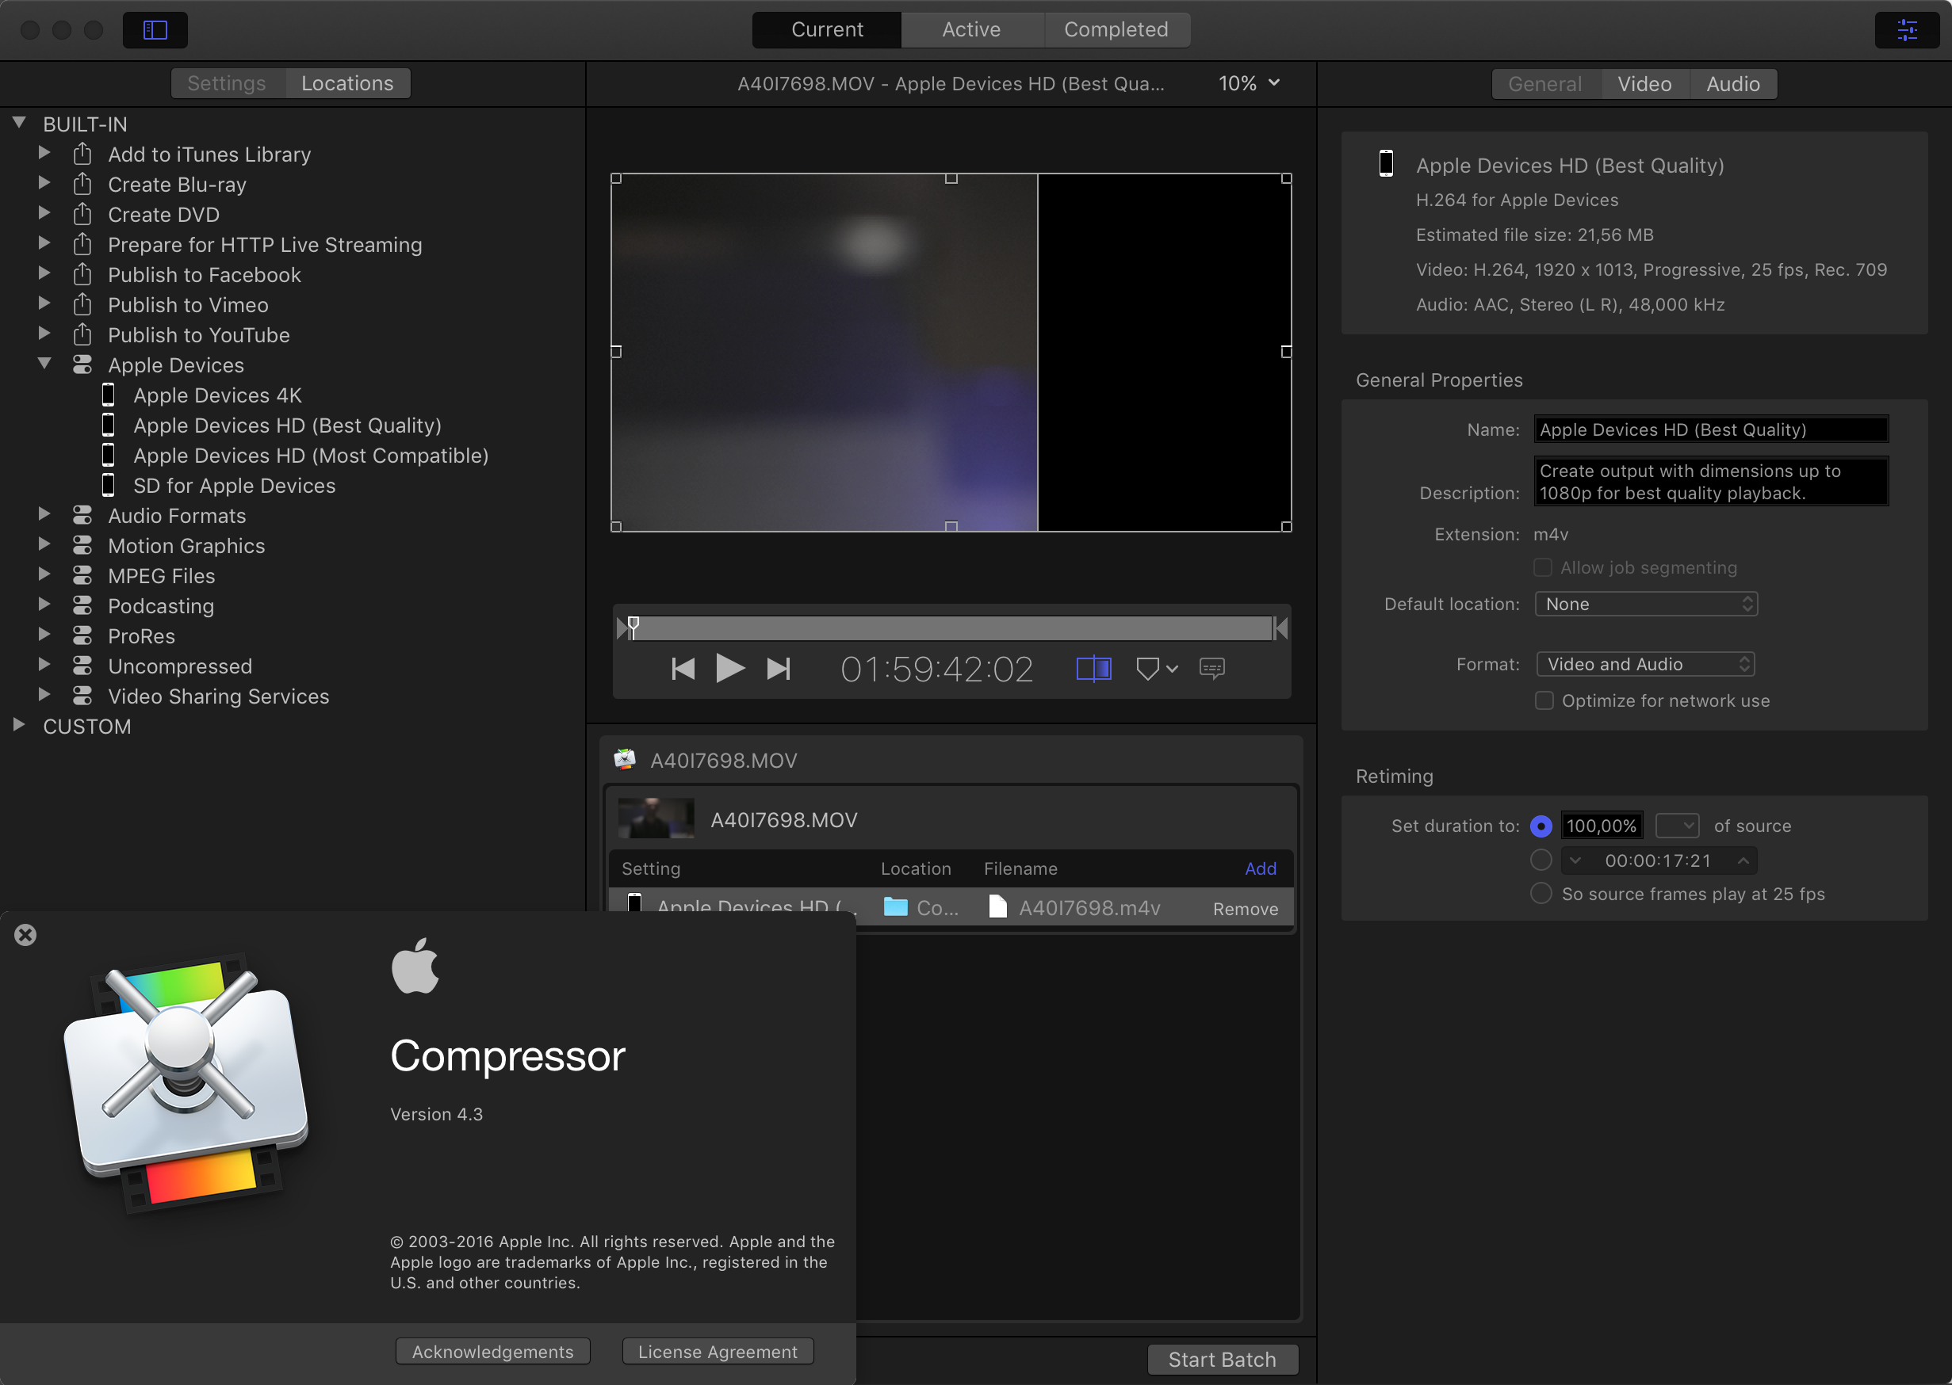
Task: Open the Settings tab in sidebar
Action: click(x=227, y=82)
